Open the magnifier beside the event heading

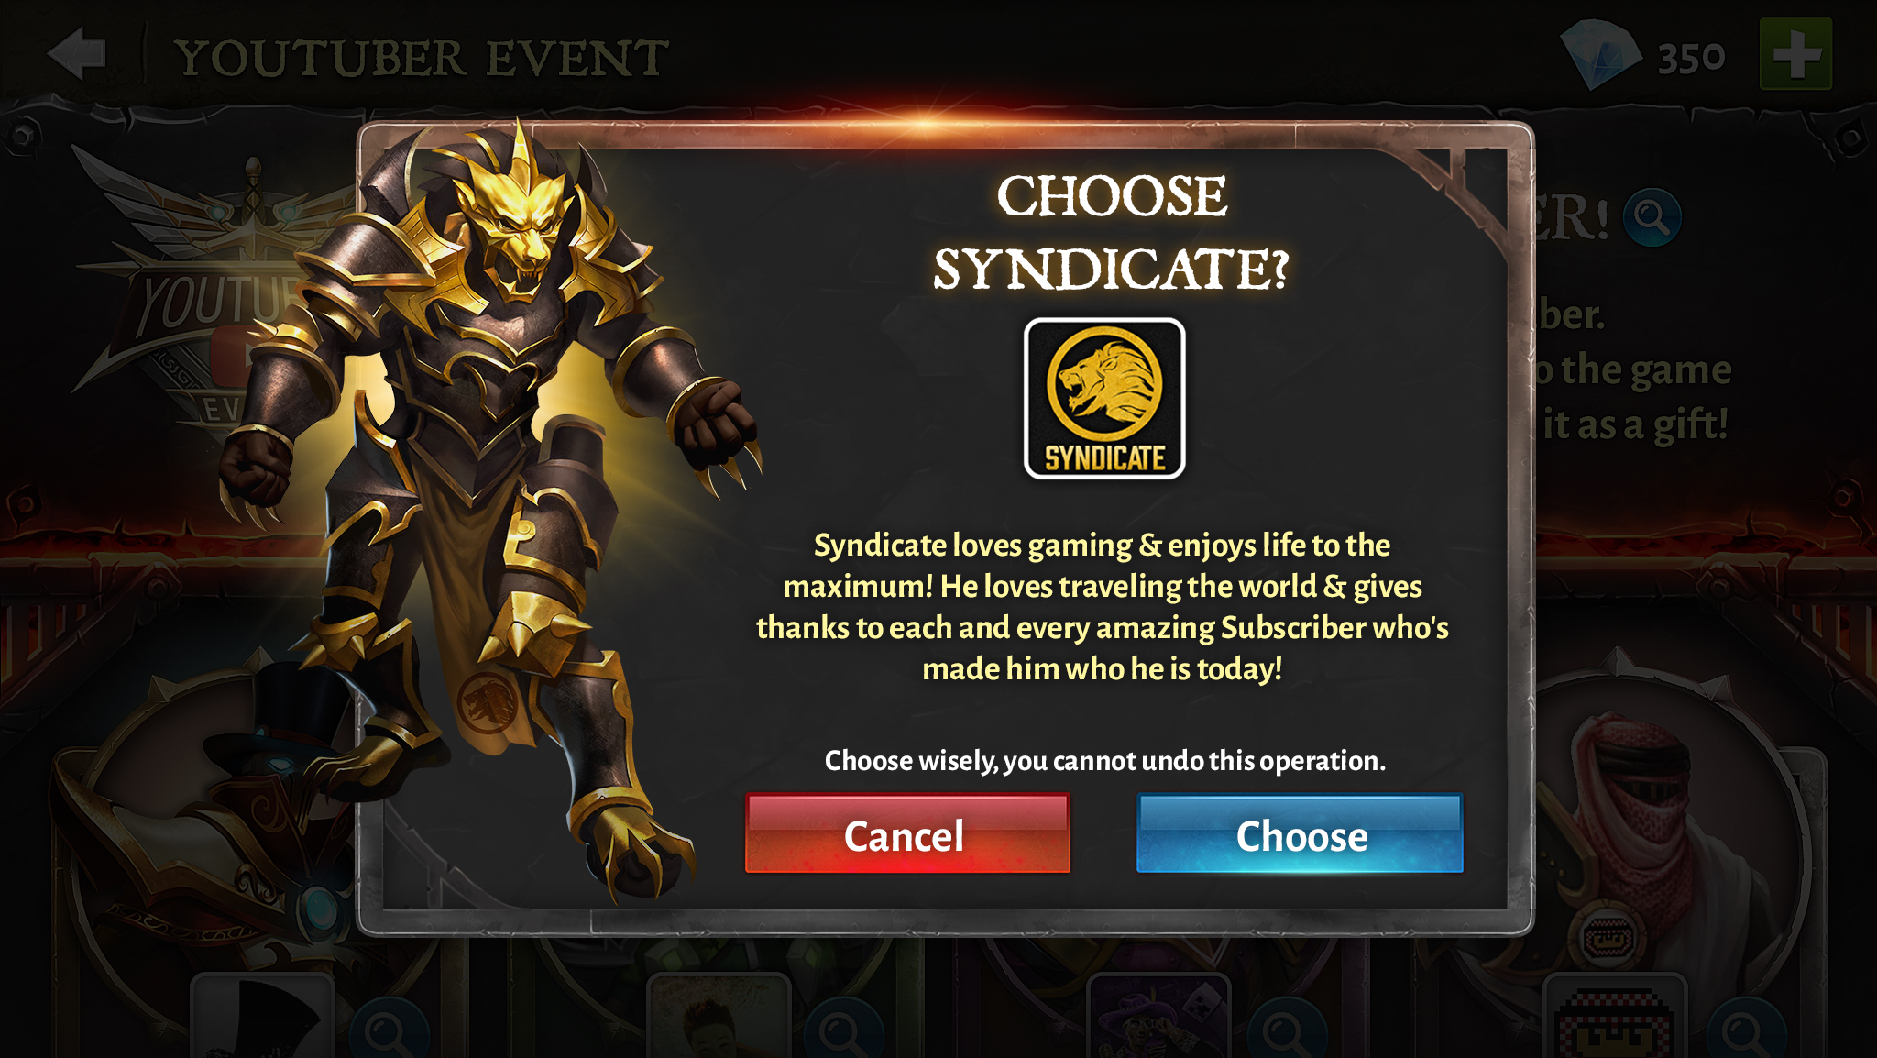pos(1652,218)
